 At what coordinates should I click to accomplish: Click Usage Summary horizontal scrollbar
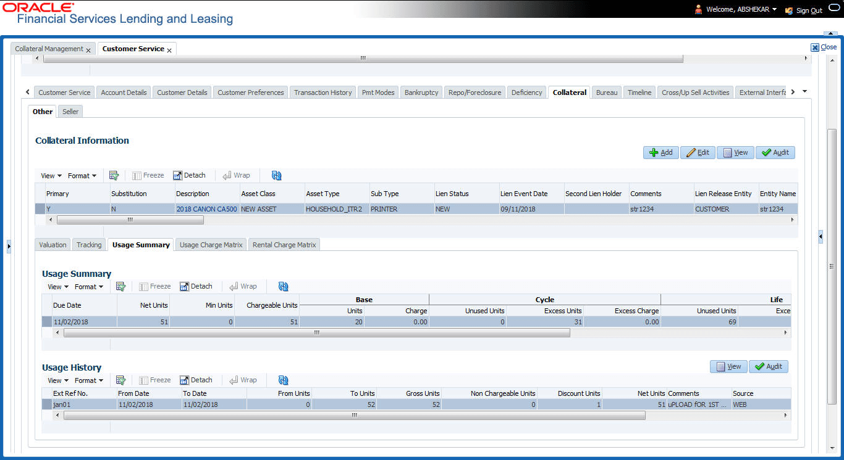coord(316,332)
